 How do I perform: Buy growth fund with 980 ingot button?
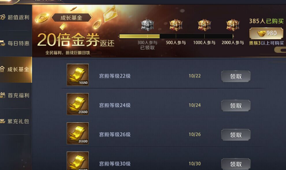coord(266,33)
